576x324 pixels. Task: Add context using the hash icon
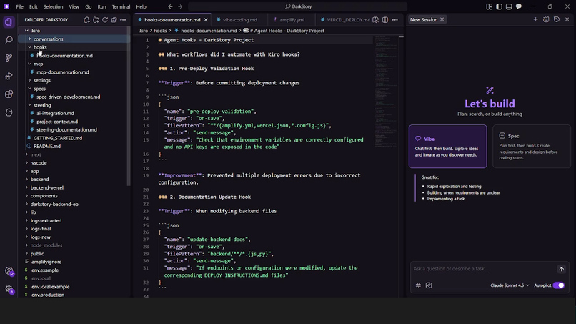click(418, 285)
